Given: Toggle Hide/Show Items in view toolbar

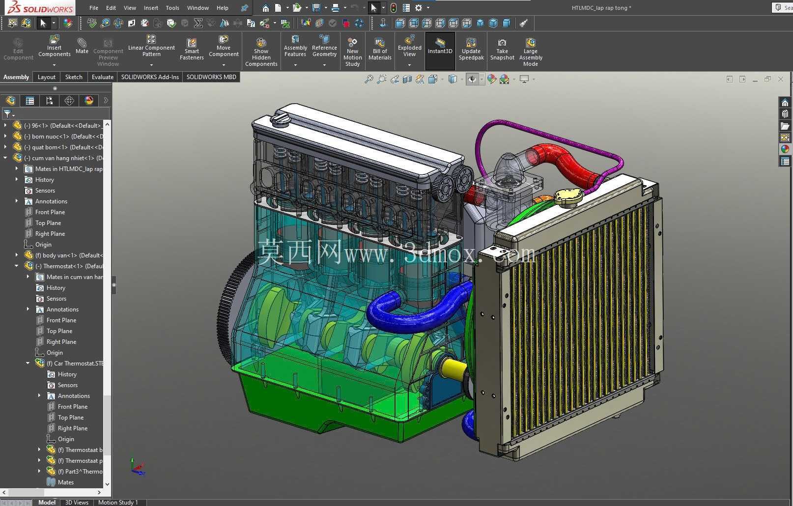Looking at the screenshot, I should point(472,79).
